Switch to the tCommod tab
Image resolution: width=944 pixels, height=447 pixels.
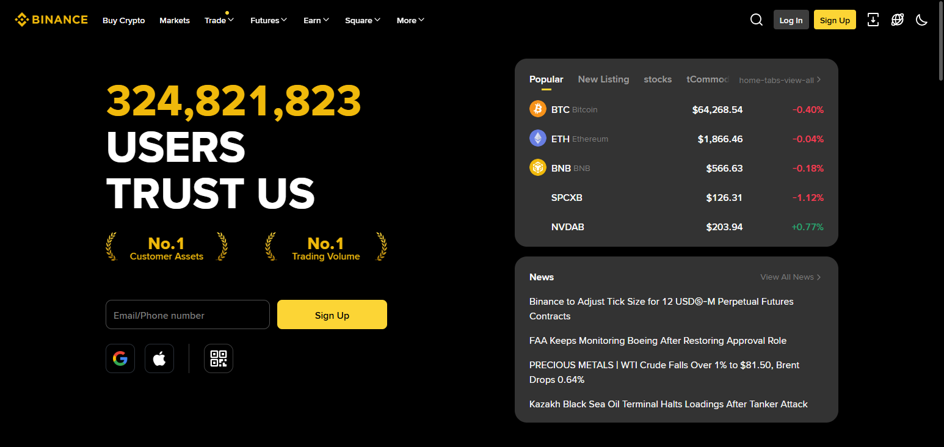[x=708, y=79]
